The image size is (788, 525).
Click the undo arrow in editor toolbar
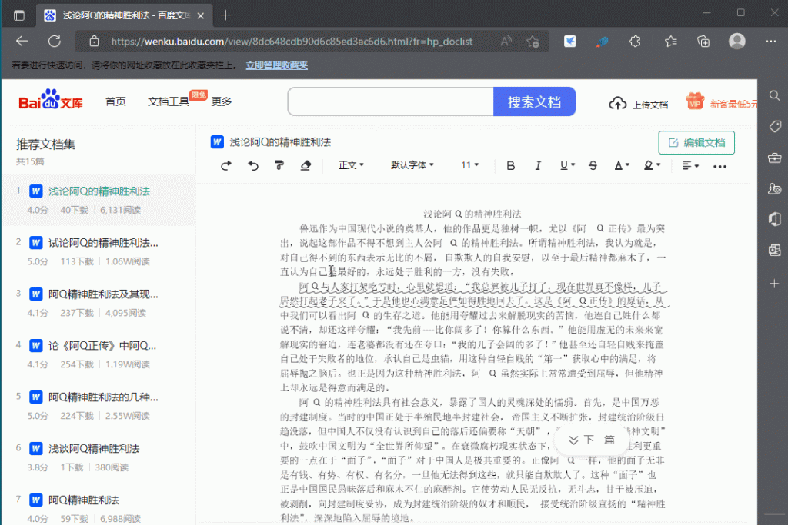253,165
